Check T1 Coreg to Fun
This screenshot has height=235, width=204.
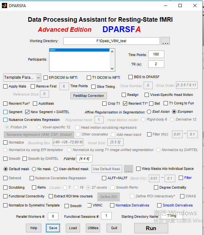point(166,103)
